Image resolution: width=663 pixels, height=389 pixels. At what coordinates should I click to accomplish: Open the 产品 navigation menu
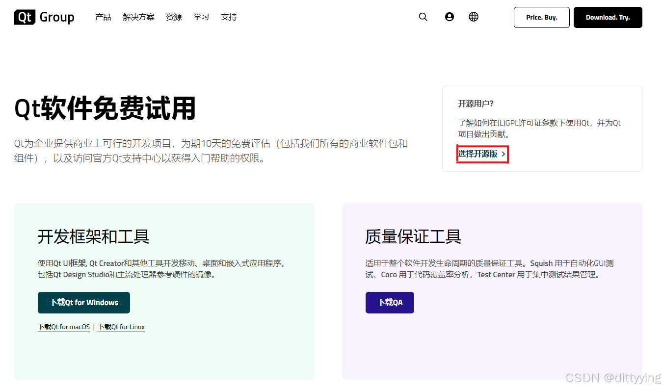[x=103, y=17]
